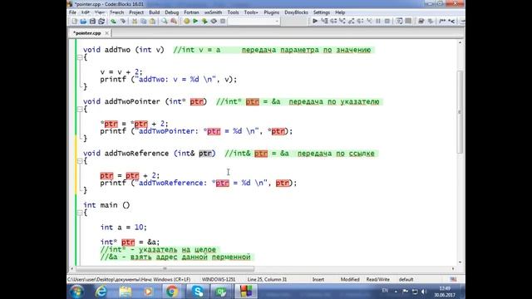Screen dimensions: 532x299
Task: Click the scroll up arrow of editor
Action: (460, 42)
